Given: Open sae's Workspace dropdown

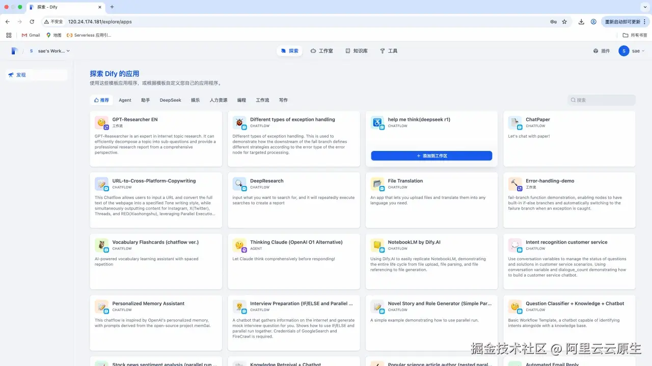Looking at the screenshot, I should click(x=49, y=51).
